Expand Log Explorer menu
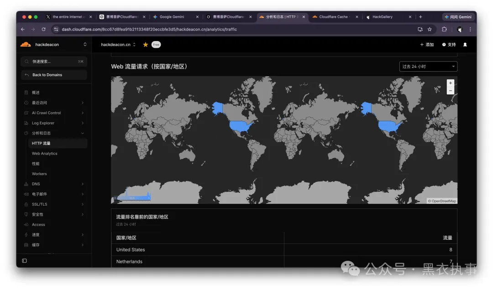The width and height of the screenshot is (493, 289). tap(54, 123)
